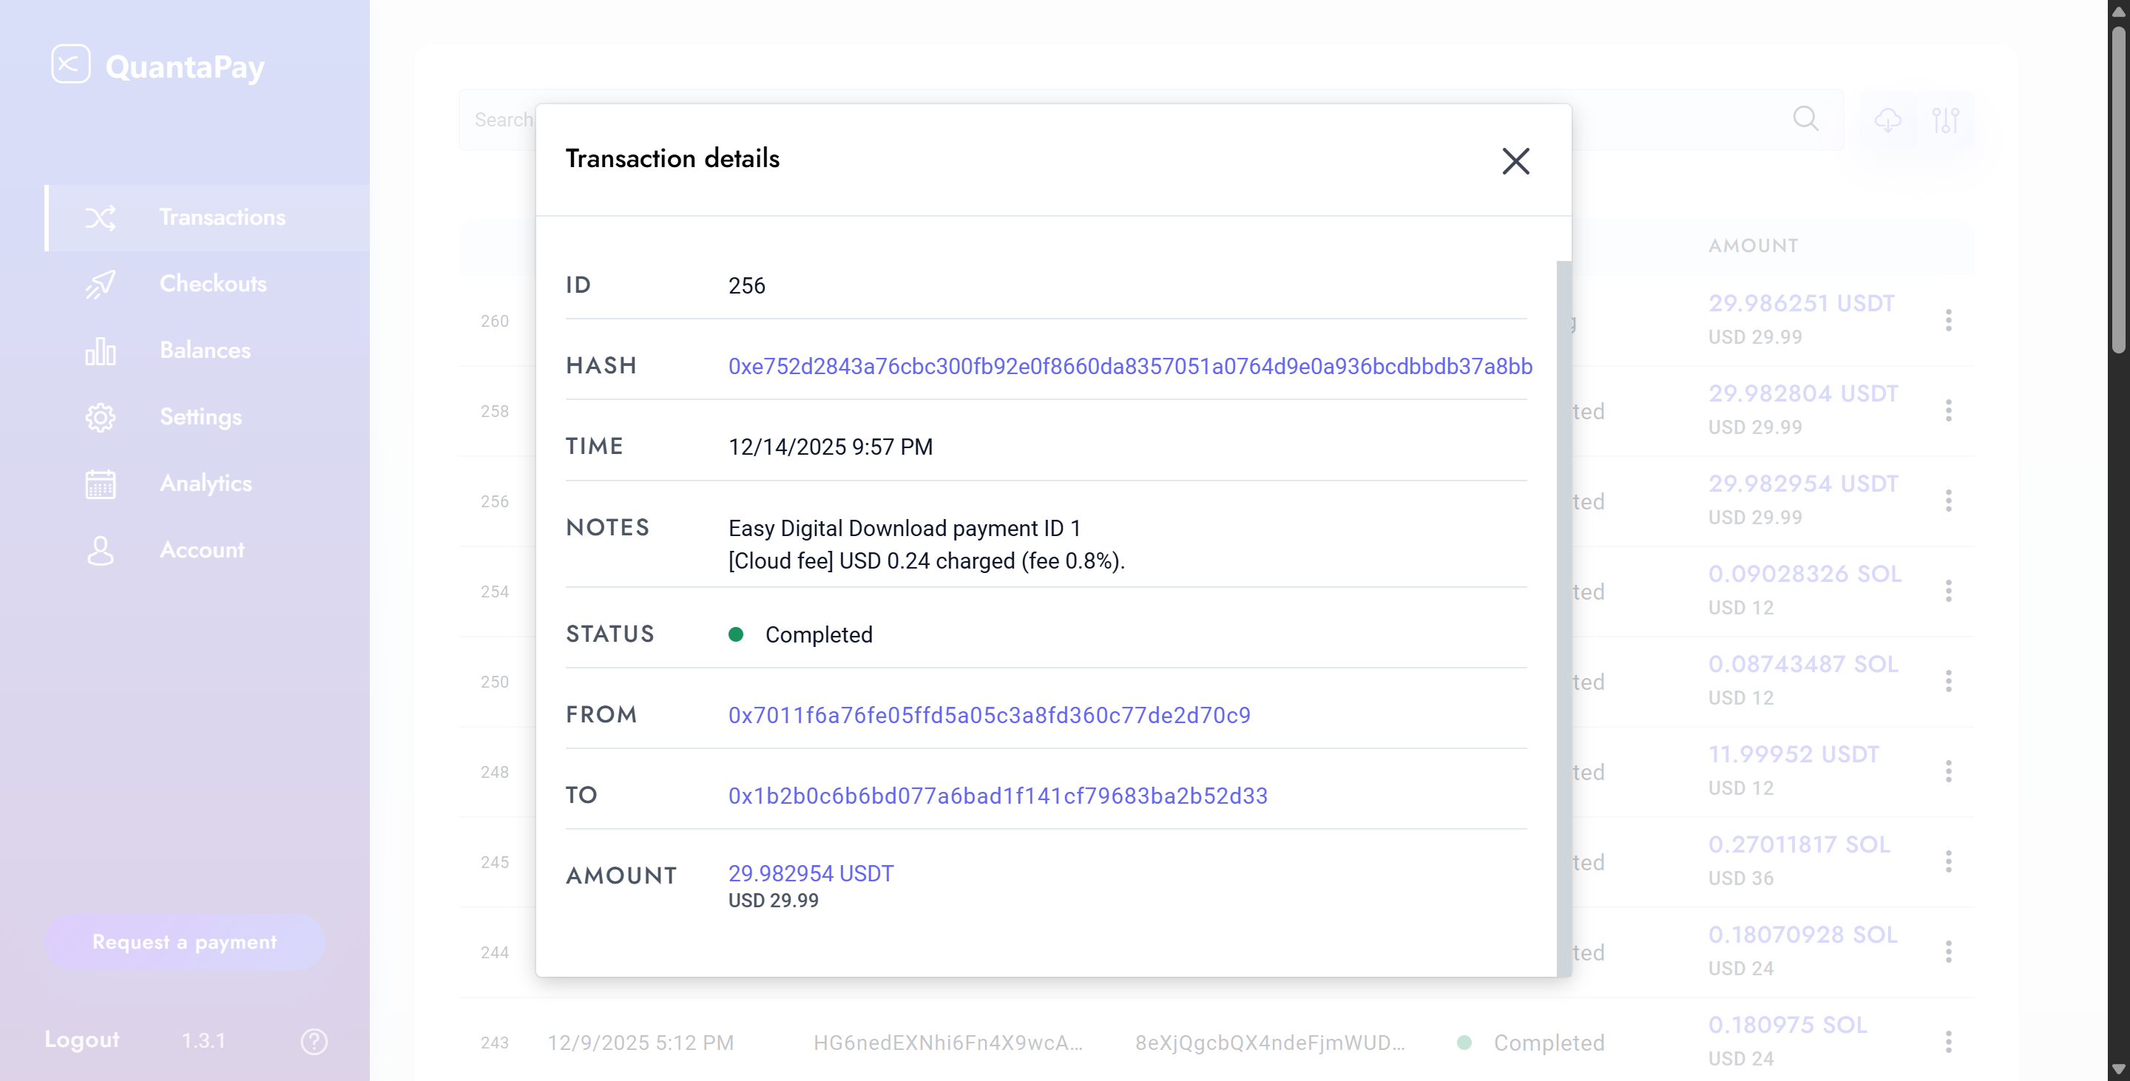Click the 29.986251 USDT amount in table
Image resolution: width=2130 pixels, height=1081 pixels.
pyautogui.click(x=1802, y=303)
